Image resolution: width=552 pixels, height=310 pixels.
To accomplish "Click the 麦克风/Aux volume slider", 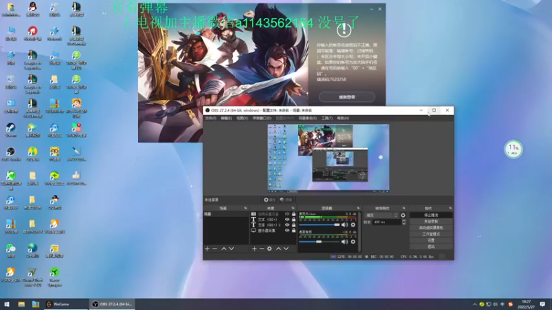I will pos(319,225).
